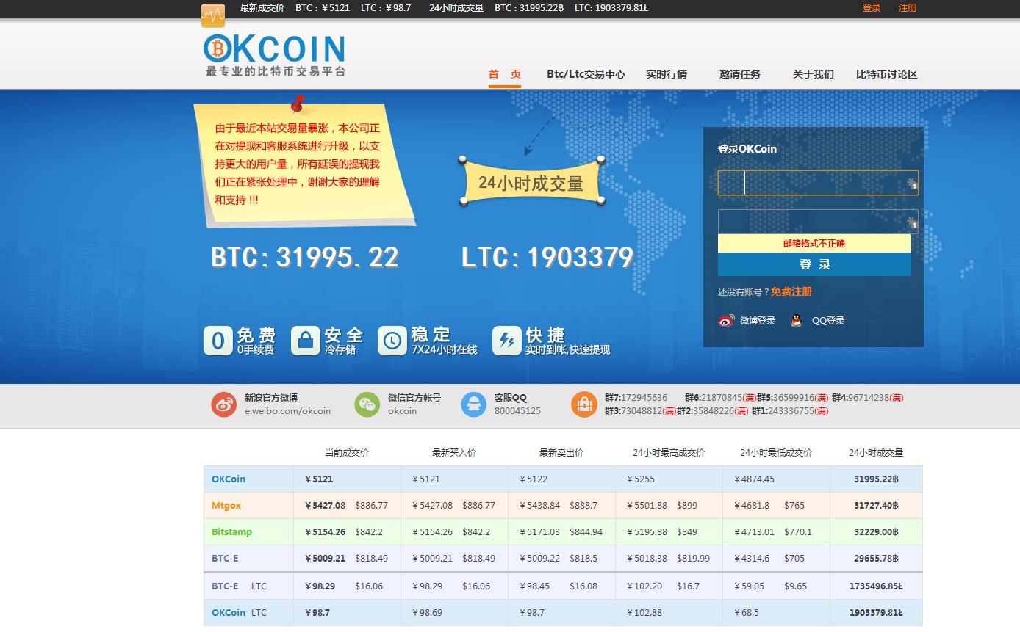Open the OKCoin logo homepage link
1020x632 pixels.
(x=274, y=55)
